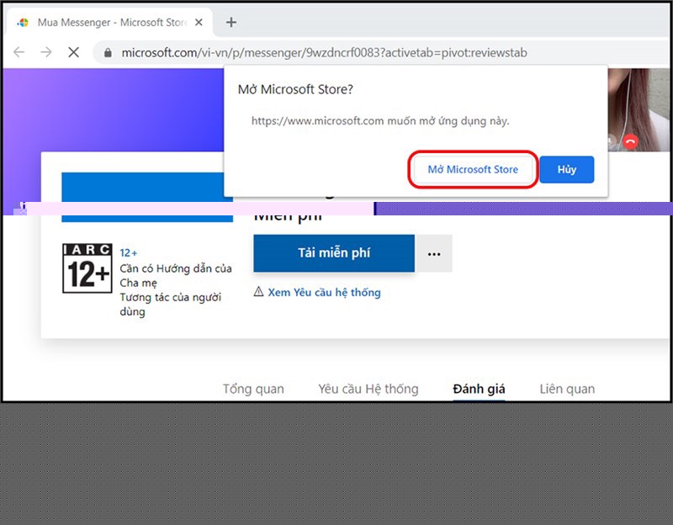Open the three-dots more options button
The image size is (673, 525).
tap(434, 253)
